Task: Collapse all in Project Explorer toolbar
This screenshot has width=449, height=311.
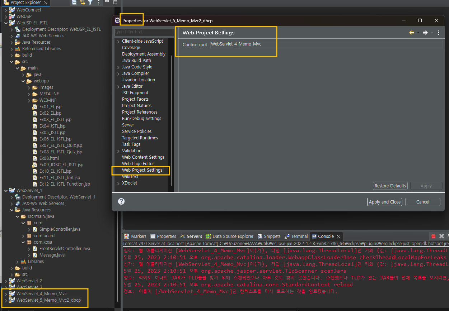Action: (74, 3)
